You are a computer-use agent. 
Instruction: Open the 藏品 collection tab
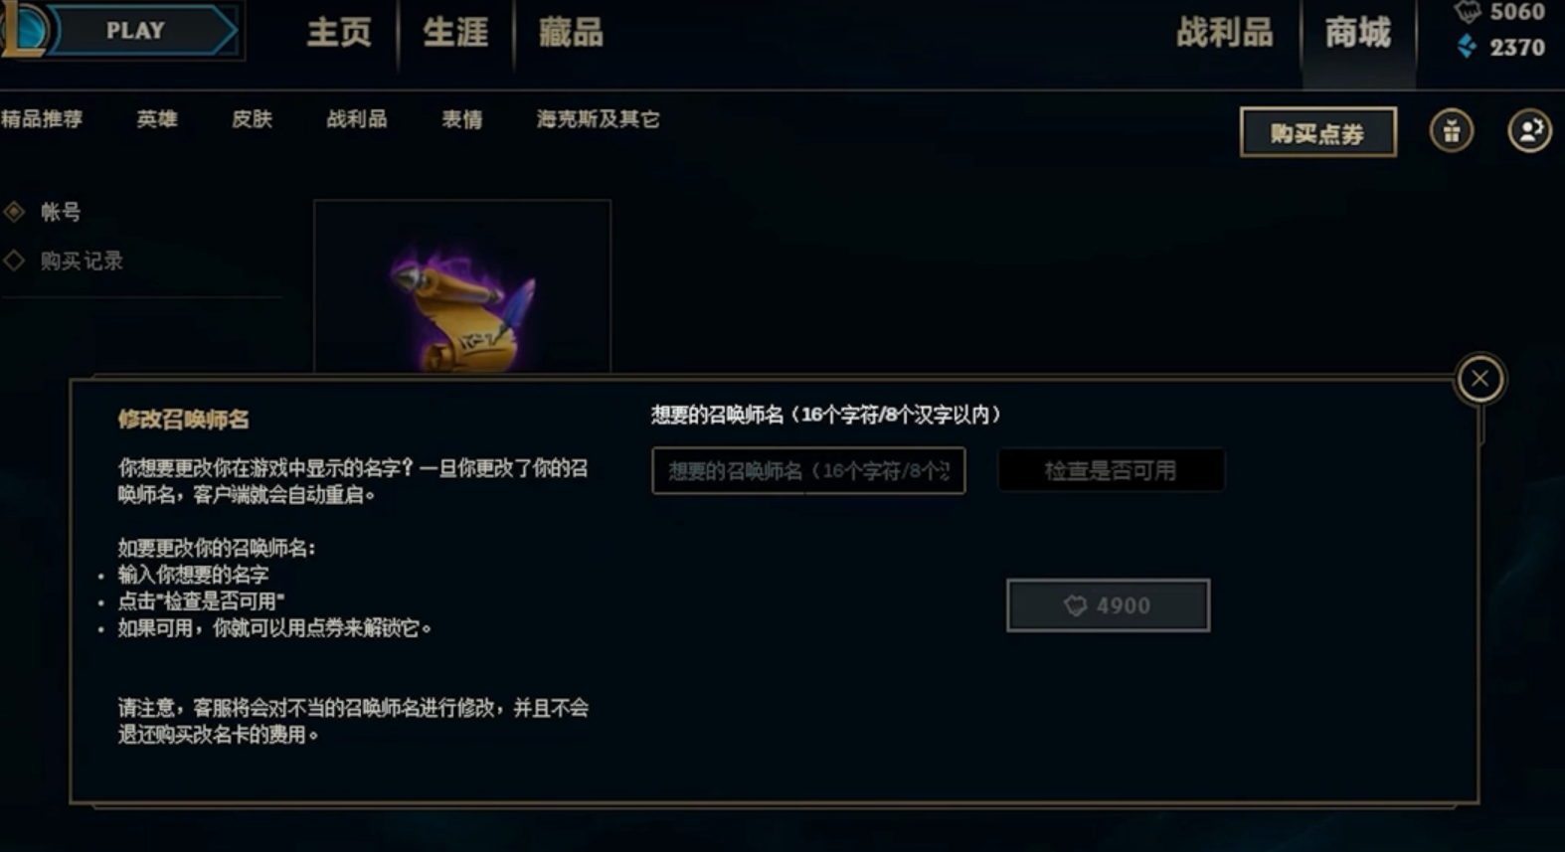tap(571, 33)
